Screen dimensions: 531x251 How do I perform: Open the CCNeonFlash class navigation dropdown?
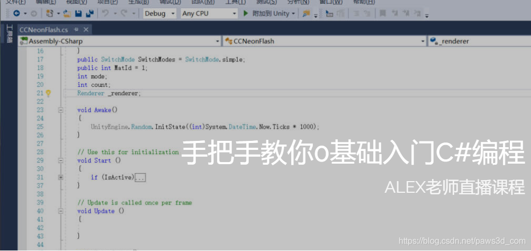(x=324, y=41)
